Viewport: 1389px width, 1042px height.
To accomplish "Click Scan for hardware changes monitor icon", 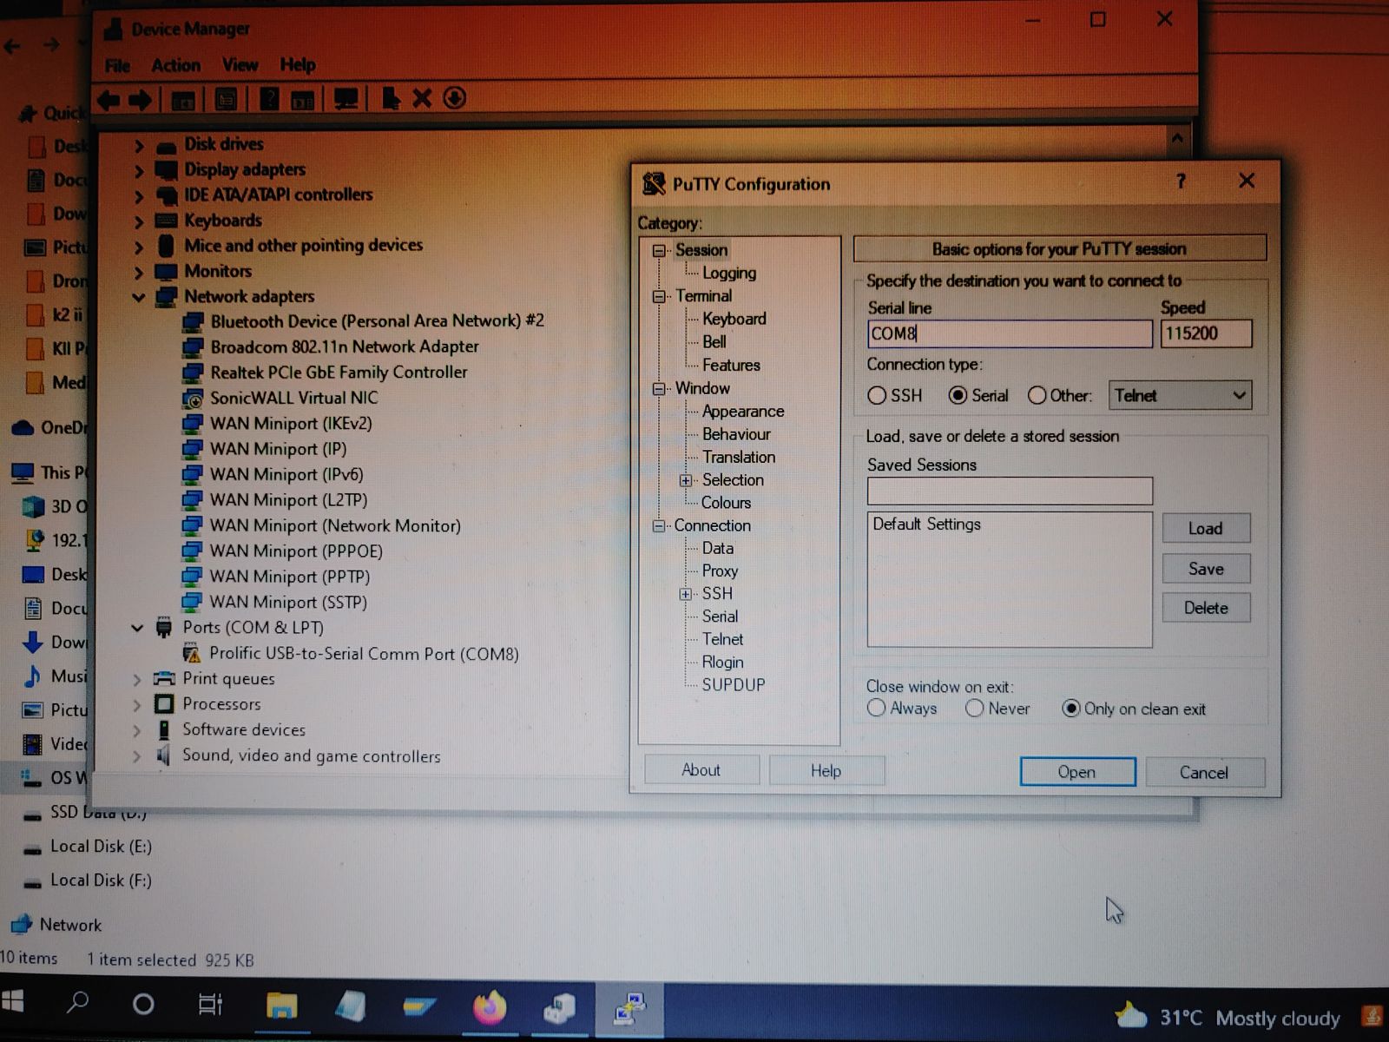I will pyautogui.click(x=346, y=100).
